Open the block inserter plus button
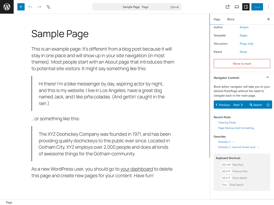This screenshot has width=274, height=205. click(x=21, y=7)
